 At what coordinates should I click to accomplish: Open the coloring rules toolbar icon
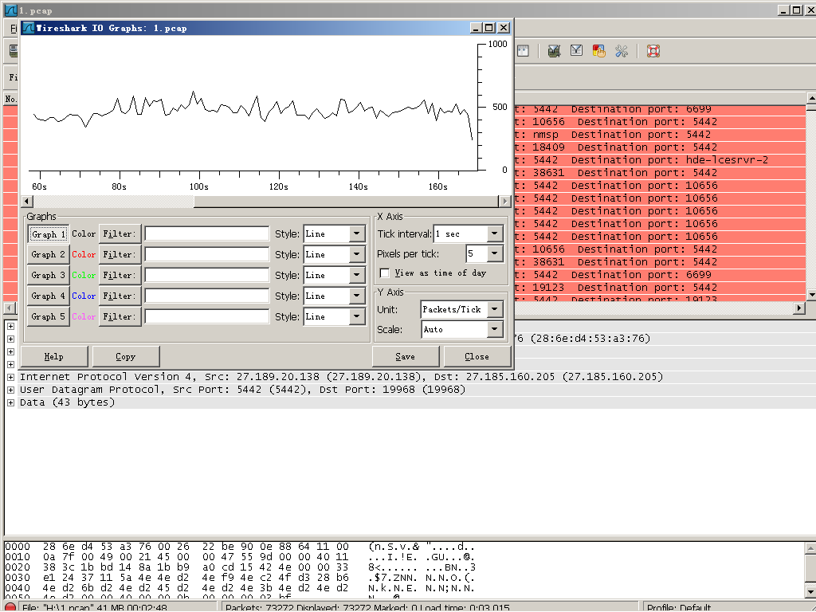pos(598,51)
